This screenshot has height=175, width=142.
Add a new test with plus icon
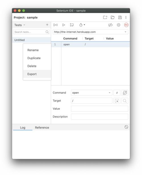(47, 25)
